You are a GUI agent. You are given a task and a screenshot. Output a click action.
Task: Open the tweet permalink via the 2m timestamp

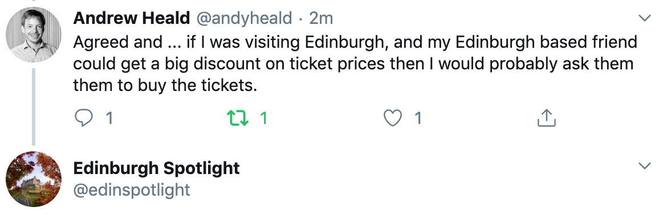click(321, 18)
